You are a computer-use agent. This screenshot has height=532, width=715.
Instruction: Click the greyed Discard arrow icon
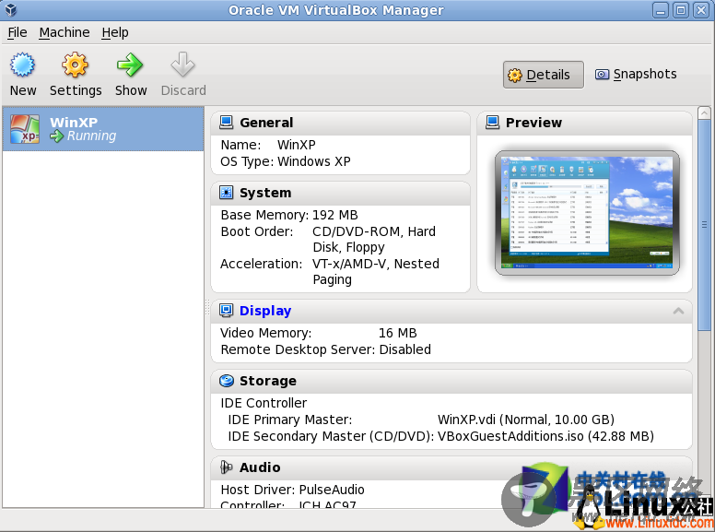point(182,65)
